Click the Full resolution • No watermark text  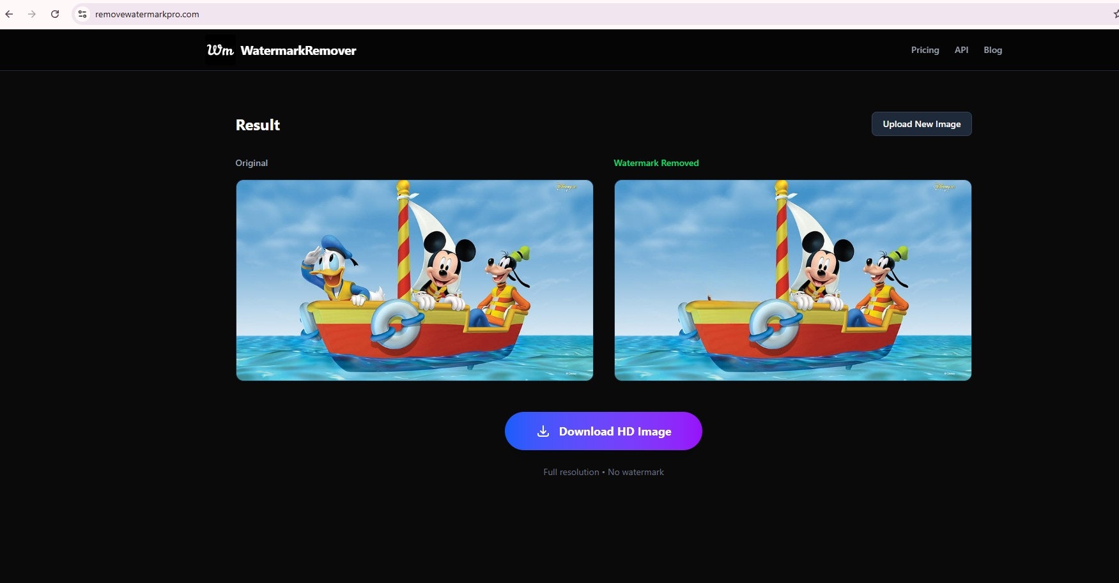pyautogui.click(x=603, y=472)
